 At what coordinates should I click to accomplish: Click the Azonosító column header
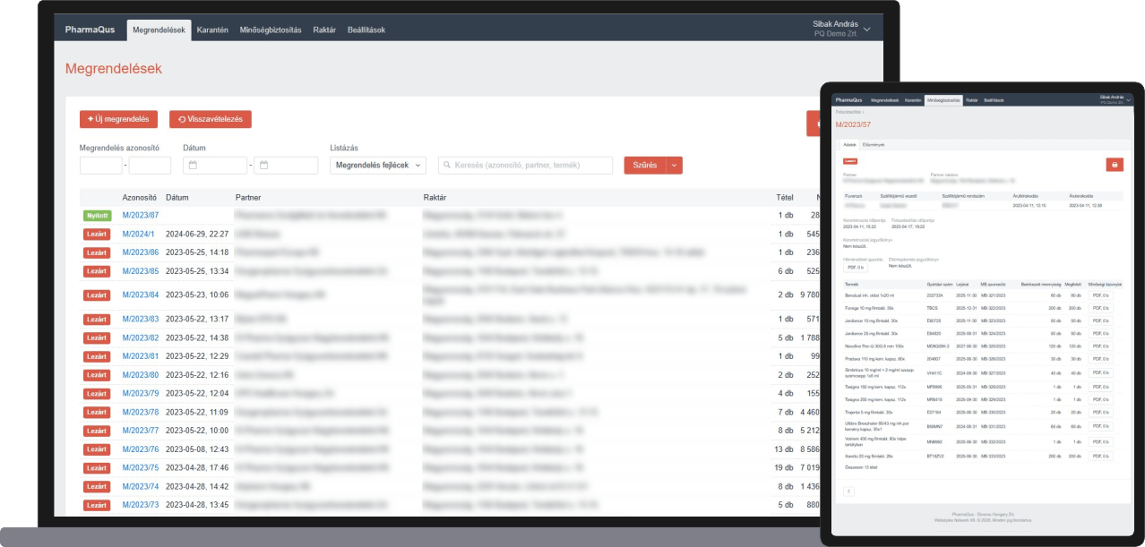[140, 197]
